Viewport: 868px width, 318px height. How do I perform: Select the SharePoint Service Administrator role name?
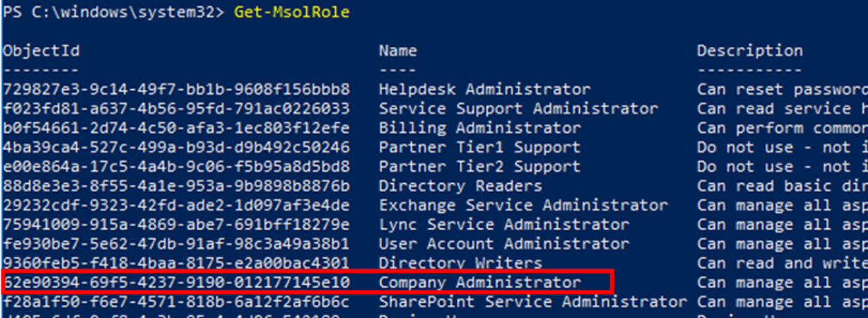pos(533,302)
